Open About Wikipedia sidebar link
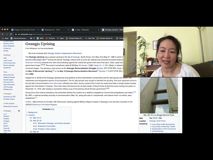The width and height of the screenshot is (213, 160). pos(9,46)
